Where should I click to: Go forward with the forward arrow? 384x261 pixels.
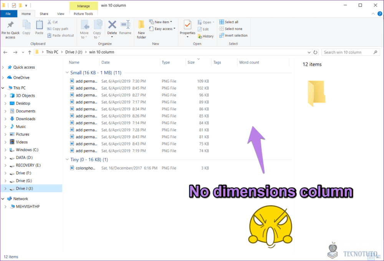point(15,52)
